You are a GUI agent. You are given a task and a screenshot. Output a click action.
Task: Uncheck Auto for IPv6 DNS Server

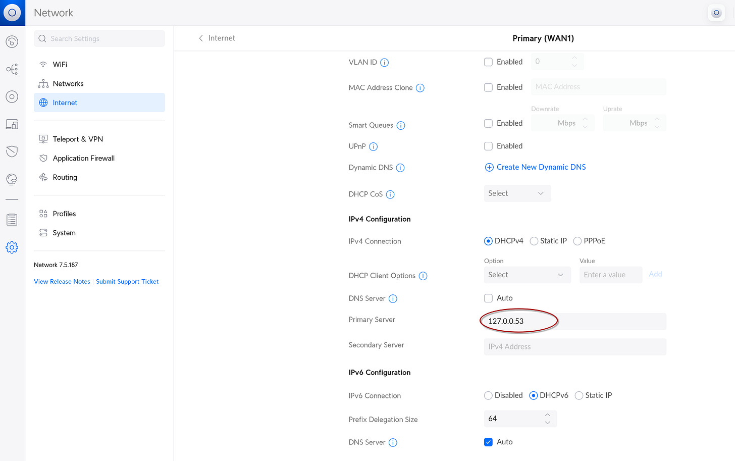coord(488,442)
